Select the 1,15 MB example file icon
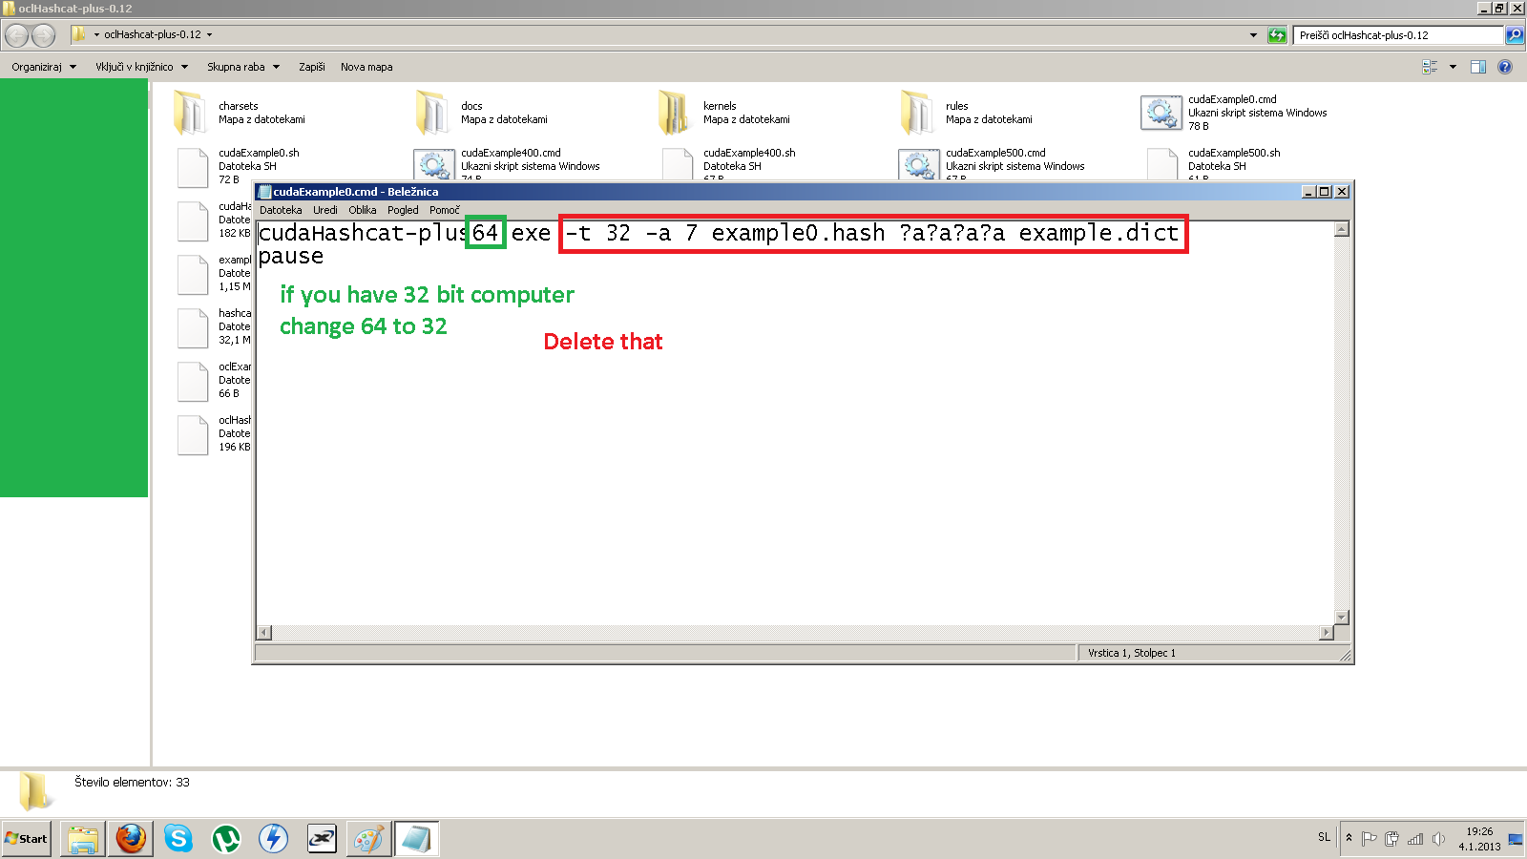The image size is (1527, 859). 192,274
